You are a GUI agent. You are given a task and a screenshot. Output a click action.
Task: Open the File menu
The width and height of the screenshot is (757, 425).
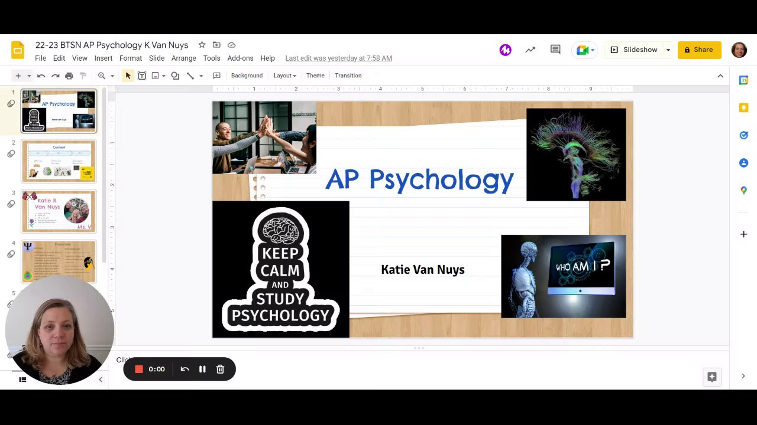[40, 58]
